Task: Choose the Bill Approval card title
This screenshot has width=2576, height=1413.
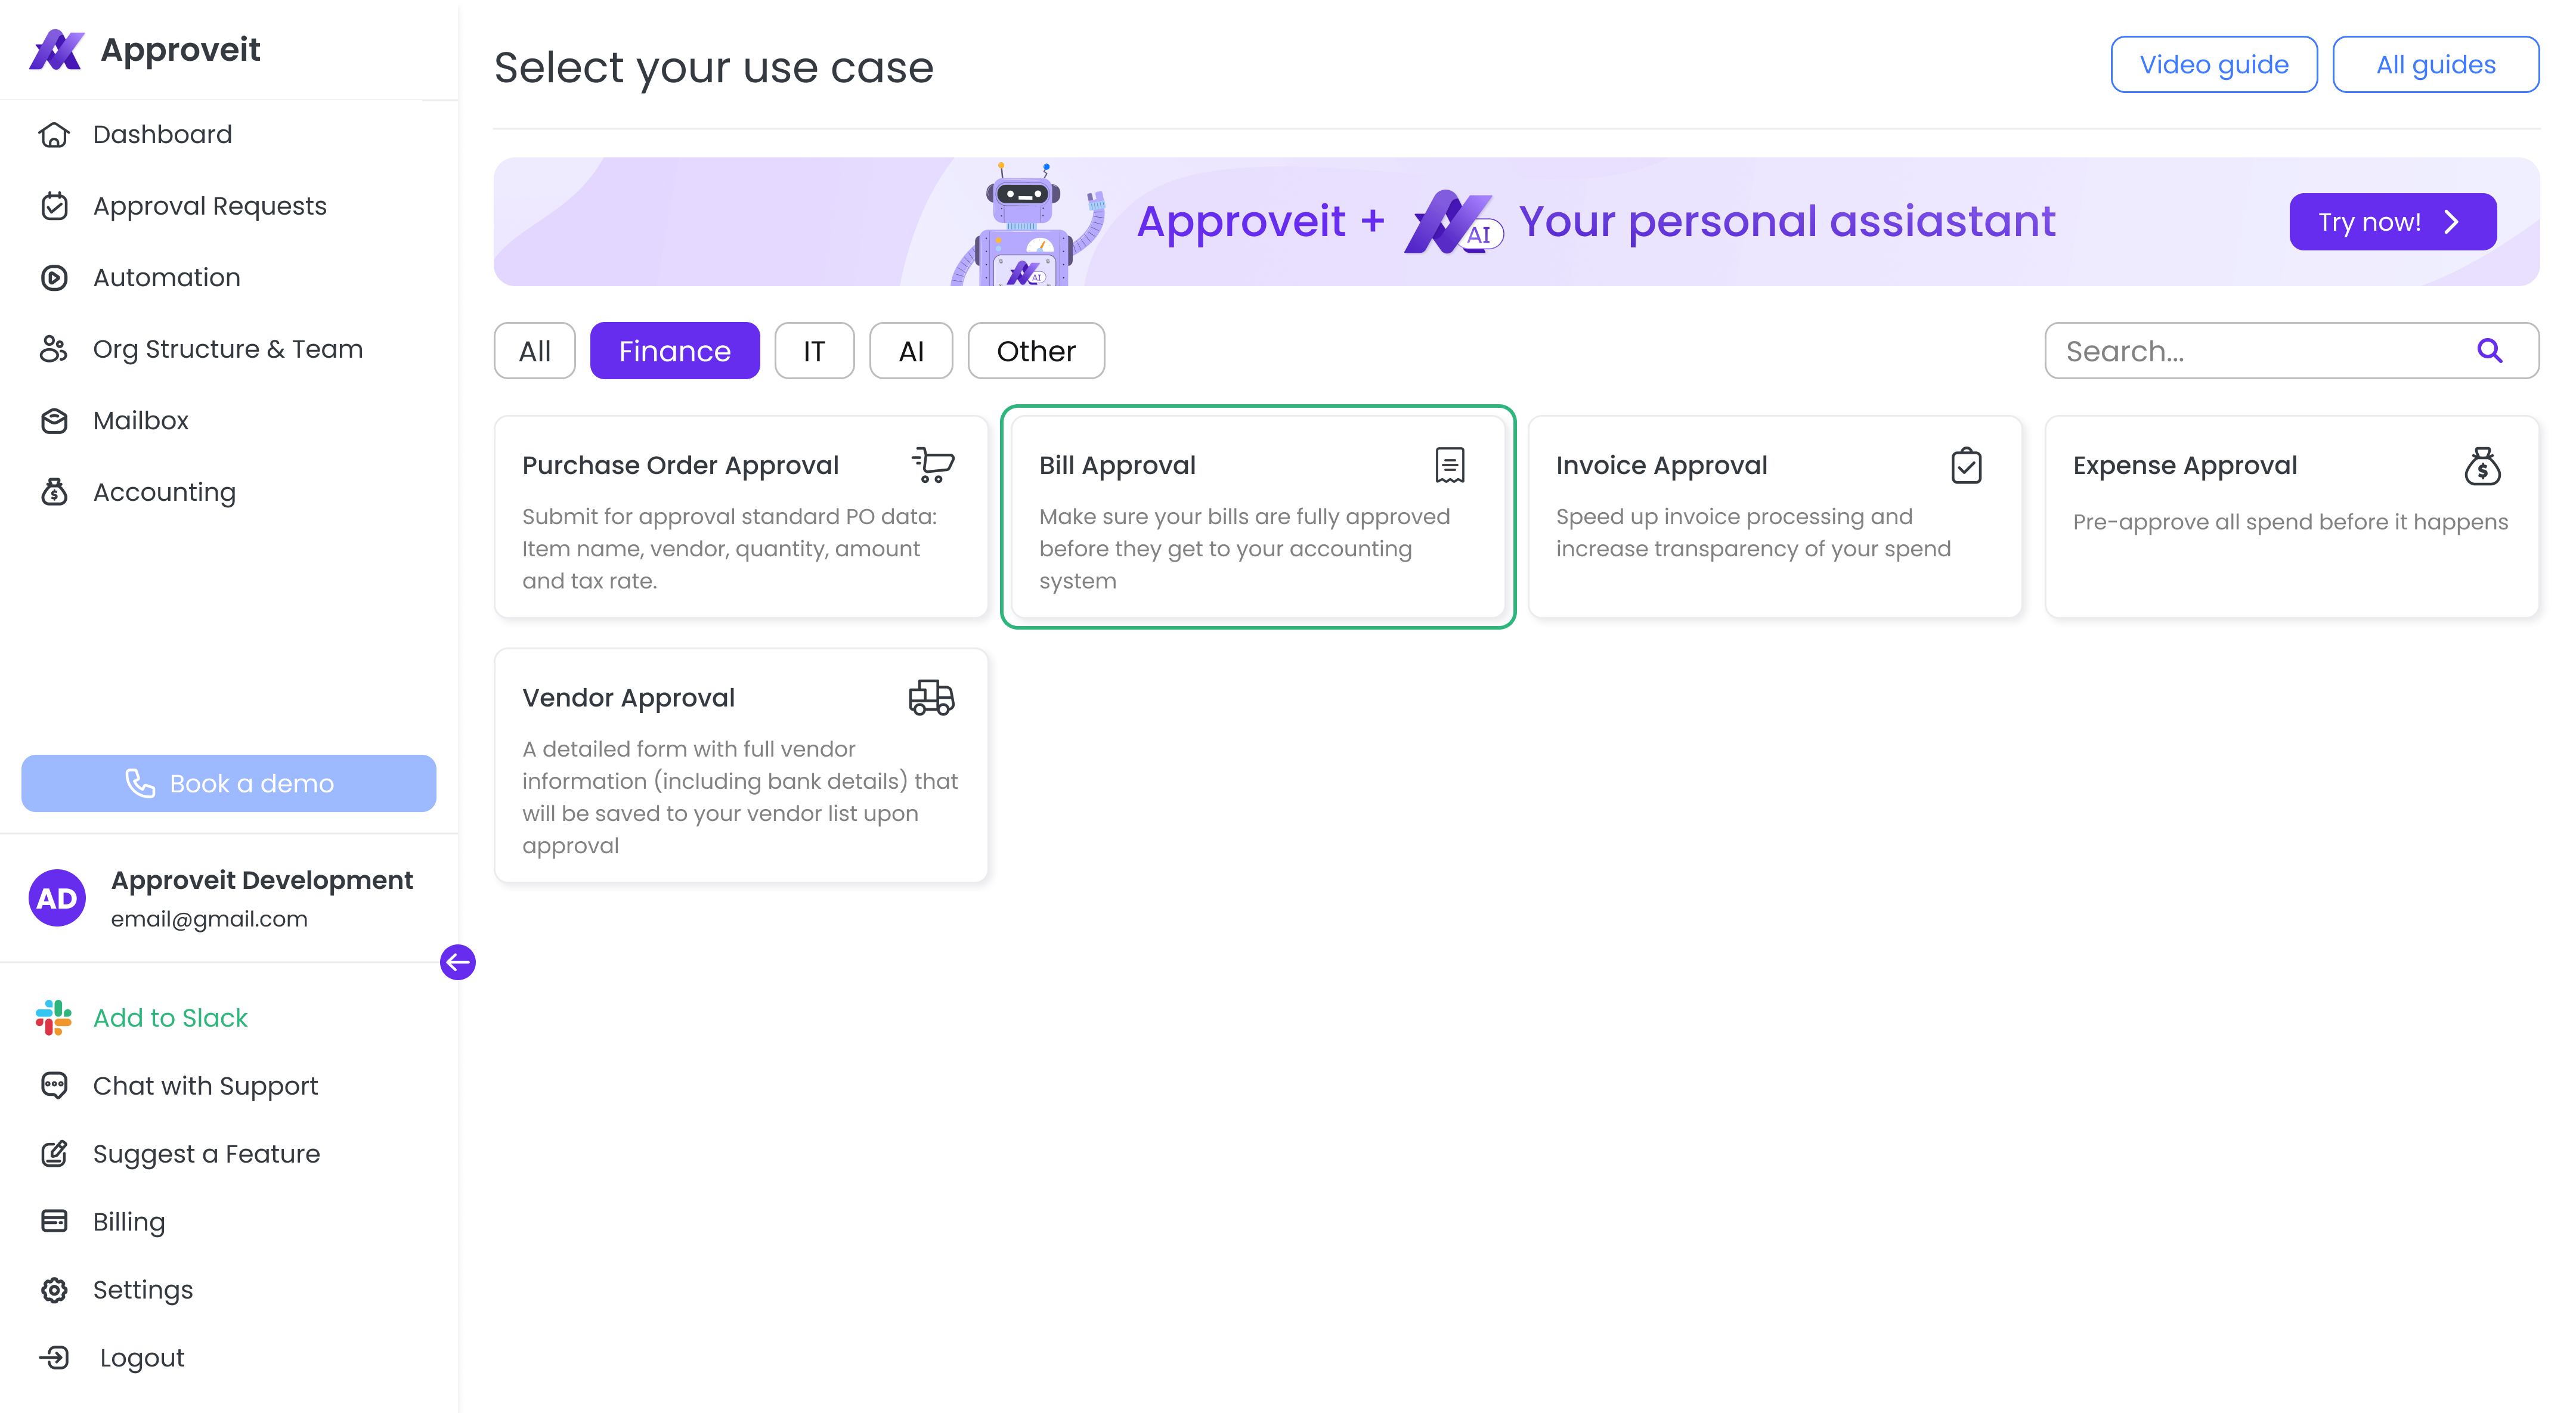Action: (1117, 465)
